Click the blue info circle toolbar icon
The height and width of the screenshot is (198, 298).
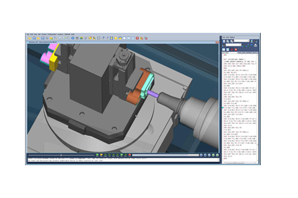point(73,38)
